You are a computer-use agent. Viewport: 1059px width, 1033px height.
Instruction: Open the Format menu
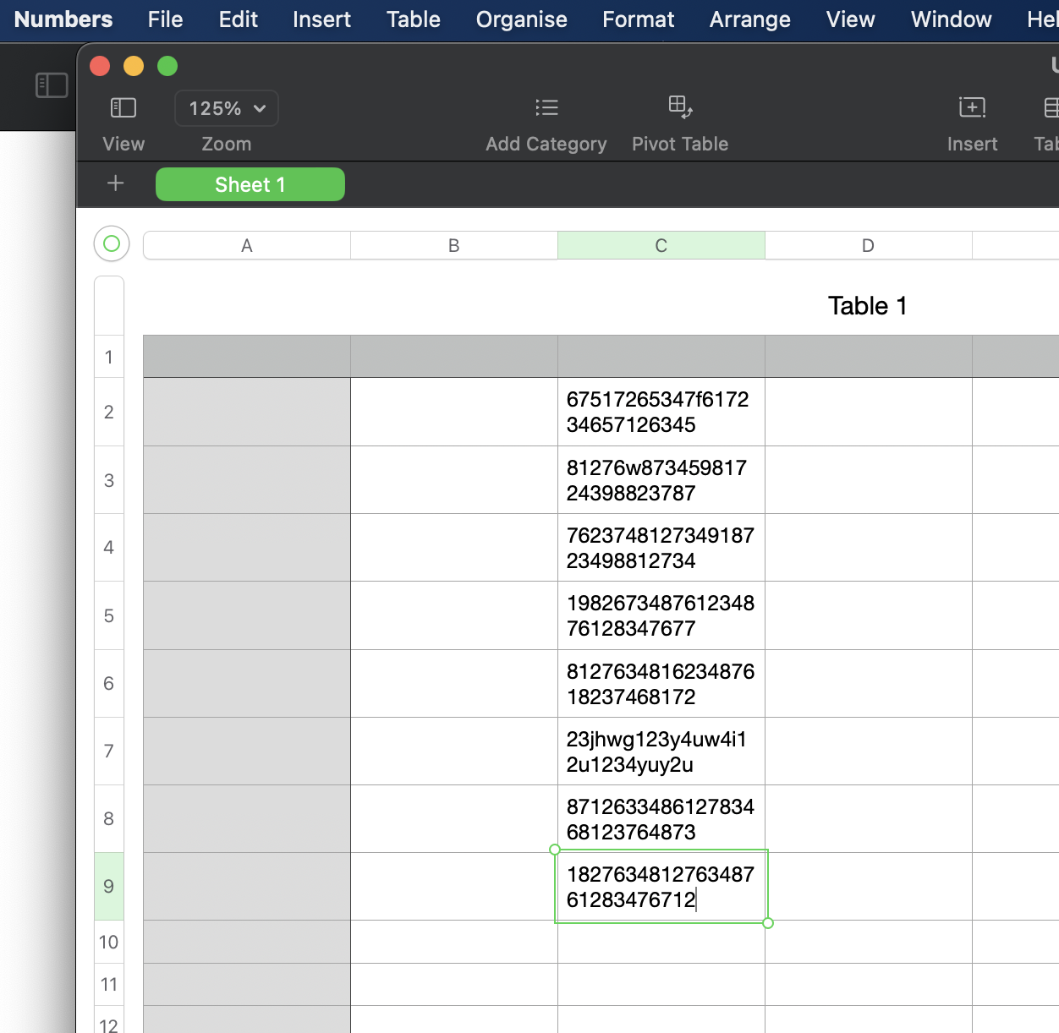pos(639,19)
